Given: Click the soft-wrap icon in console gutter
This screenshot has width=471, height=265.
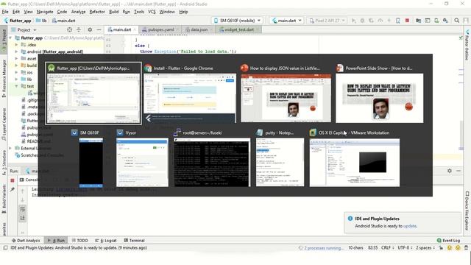Looking at the screenshot, I should pos(23,209).
